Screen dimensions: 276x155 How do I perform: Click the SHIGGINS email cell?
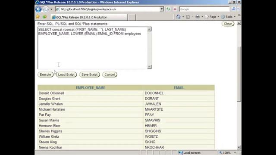179,131
